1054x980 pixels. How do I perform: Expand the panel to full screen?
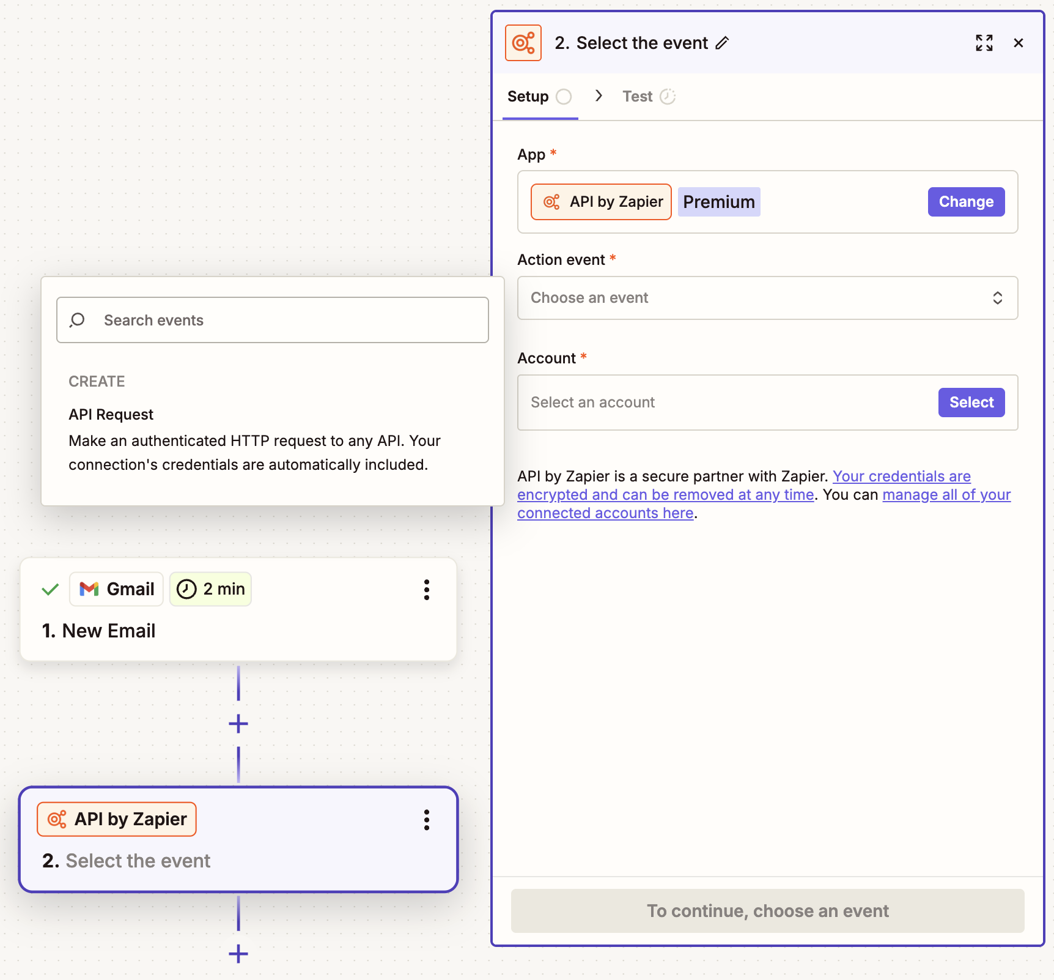[x=984, y=43]
